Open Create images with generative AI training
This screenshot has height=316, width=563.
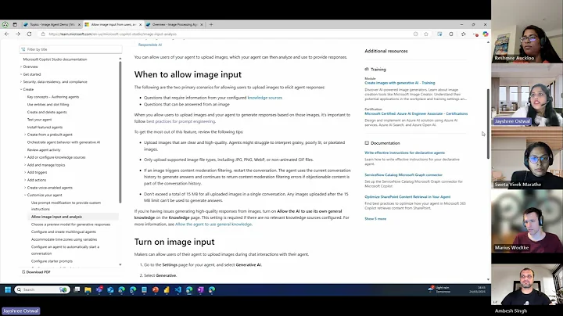click(400, 83)
